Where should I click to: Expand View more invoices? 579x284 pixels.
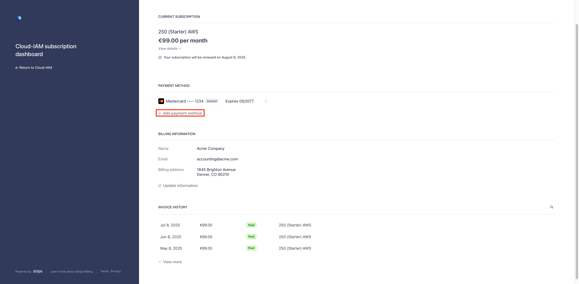pyautogui.click(x=170, y=262)
